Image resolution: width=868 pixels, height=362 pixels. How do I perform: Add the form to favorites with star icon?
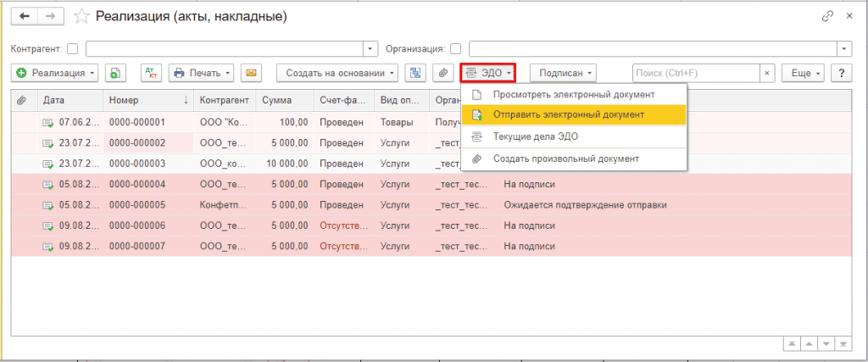click(81, 16)
